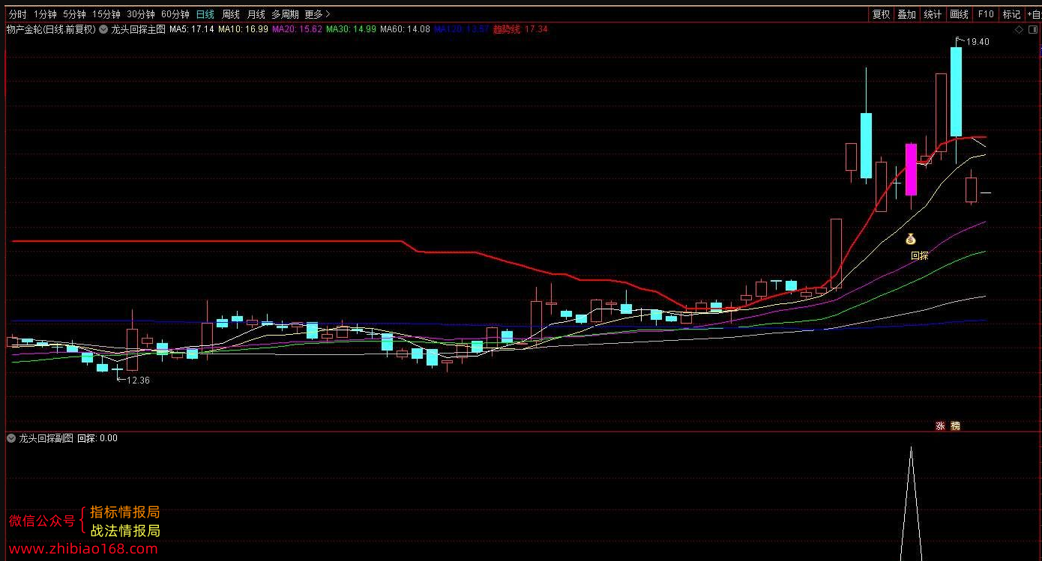
Task: Select the 1分钟 period tab
Action: pyautogui.click(x=45, y=14)
